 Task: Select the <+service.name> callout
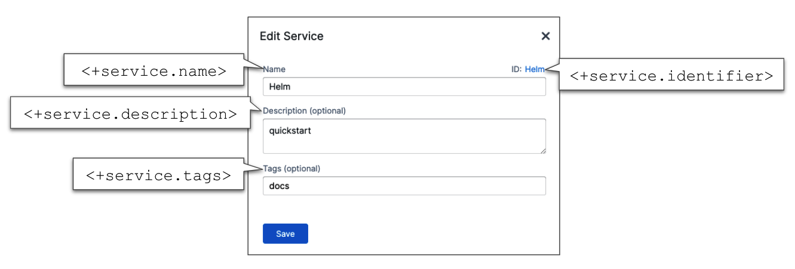point(154,70)
